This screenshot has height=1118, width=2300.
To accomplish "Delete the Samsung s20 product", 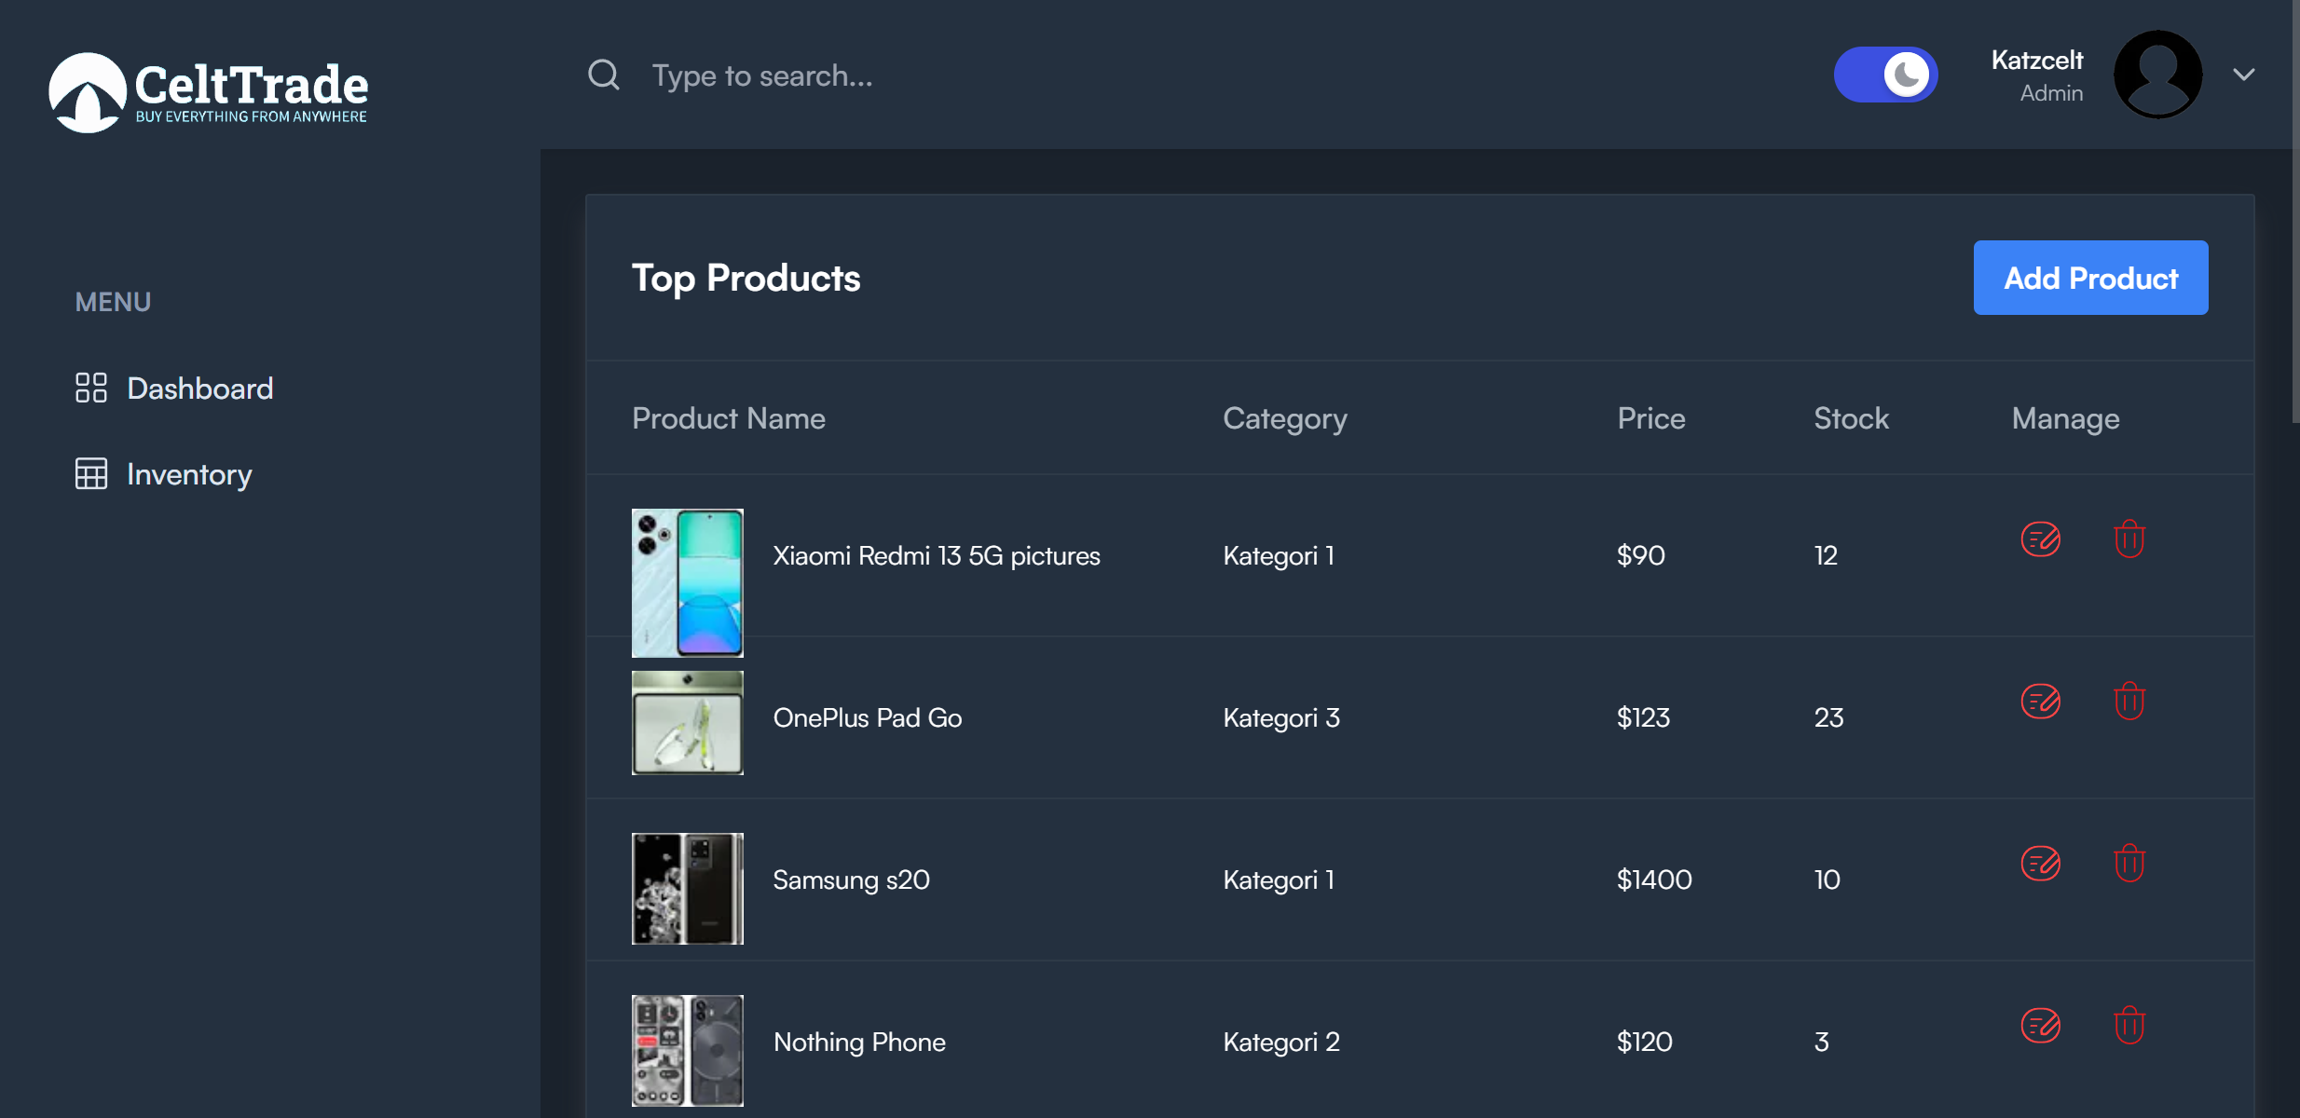I will [x=2129, y=864].
